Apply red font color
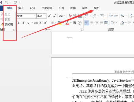 (x=67, y=23)
